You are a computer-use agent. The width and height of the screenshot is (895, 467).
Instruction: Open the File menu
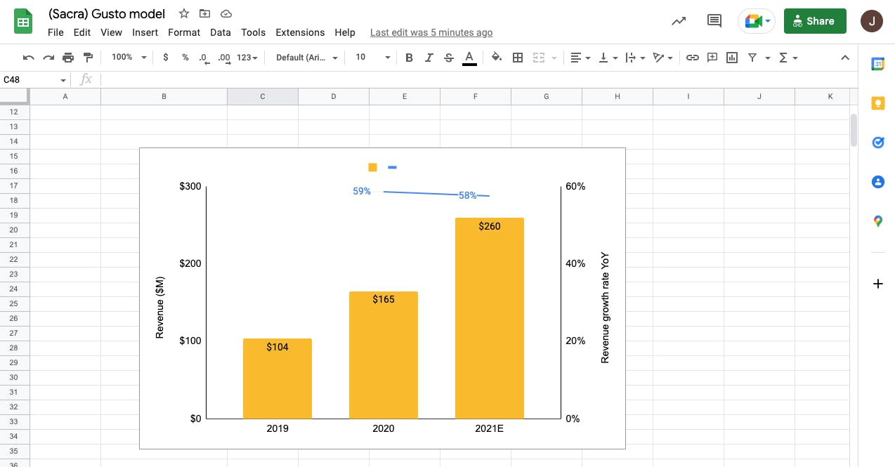(x=55, y=32)
